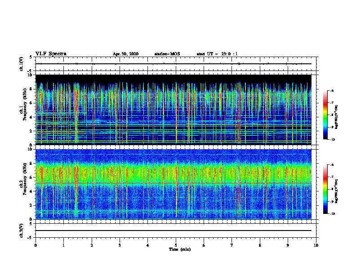The image size is (356, 275).
Task: Click the "-5" tick of ch.3(V) axis
Action: pyautogui.click(x=30, y=238)
